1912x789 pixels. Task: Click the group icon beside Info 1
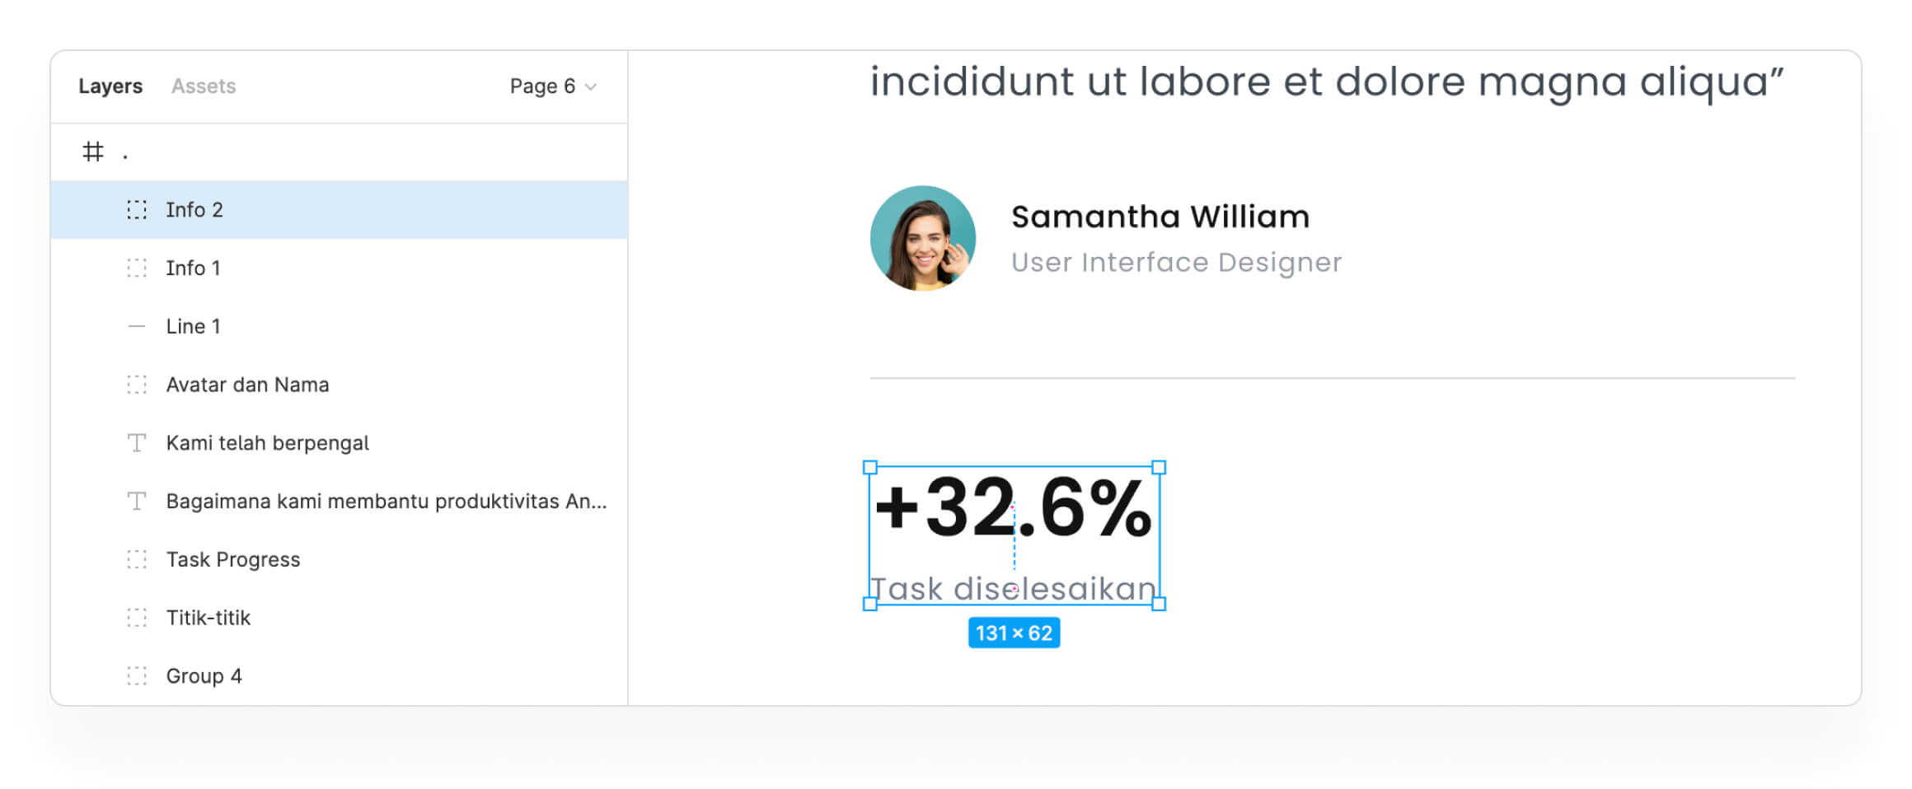137,268
